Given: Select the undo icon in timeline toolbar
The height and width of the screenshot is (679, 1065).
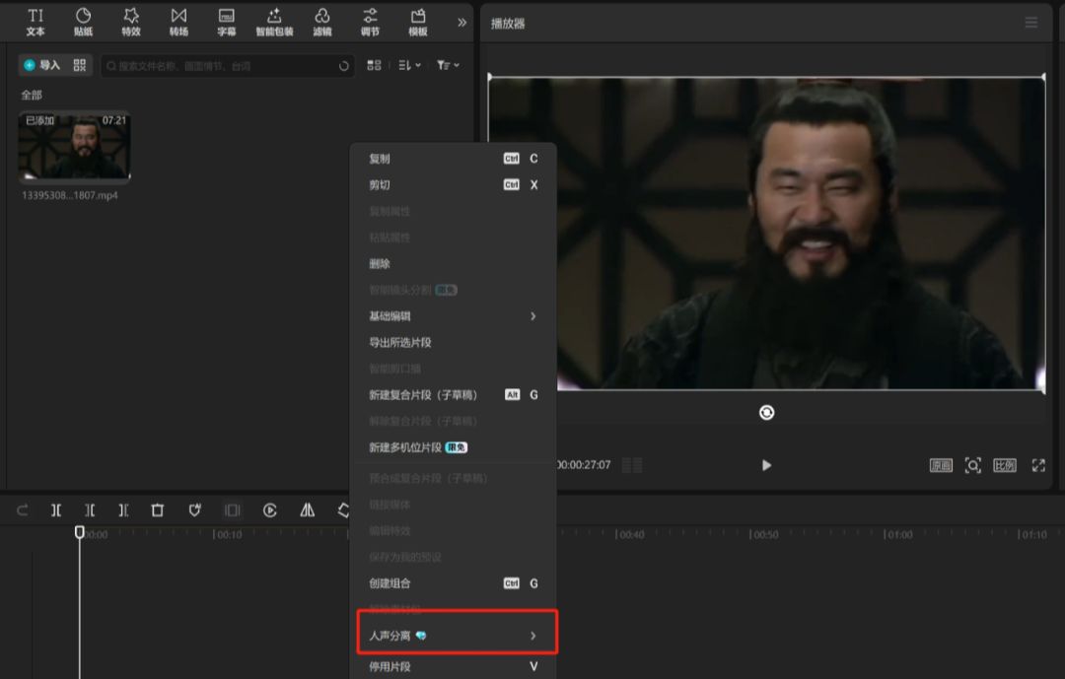Looking at the screenshot, I should pyautogui.click(x=21, y=509).
